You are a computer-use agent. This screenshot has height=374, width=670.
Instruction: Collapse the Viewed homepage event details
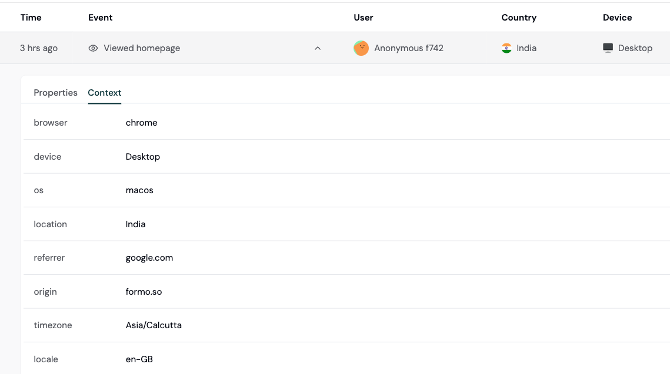tap(318, 48)
